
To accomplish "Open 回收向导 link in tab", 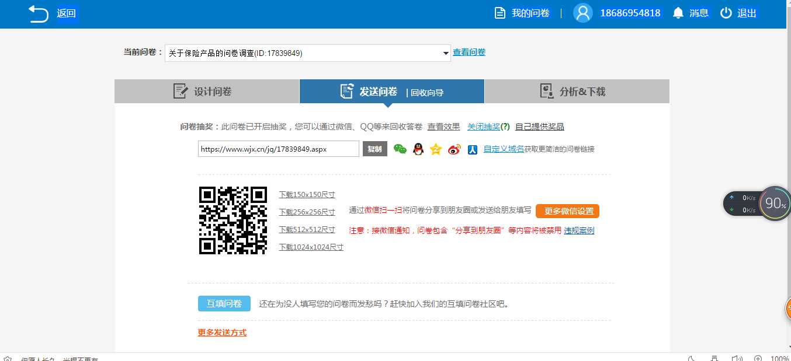I will point(427,92).
